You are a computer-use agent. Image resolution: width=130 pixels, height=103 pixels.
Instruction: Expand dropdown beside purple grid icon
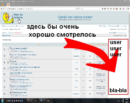125,9
